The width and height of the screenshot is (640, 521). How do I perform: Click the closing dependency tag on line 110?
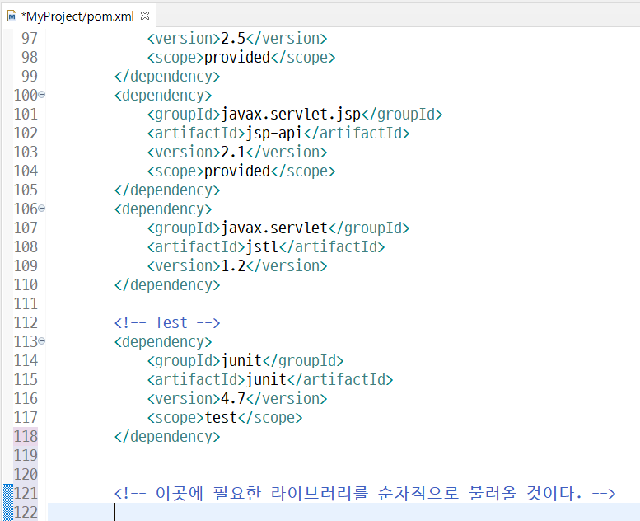[167, 285]
